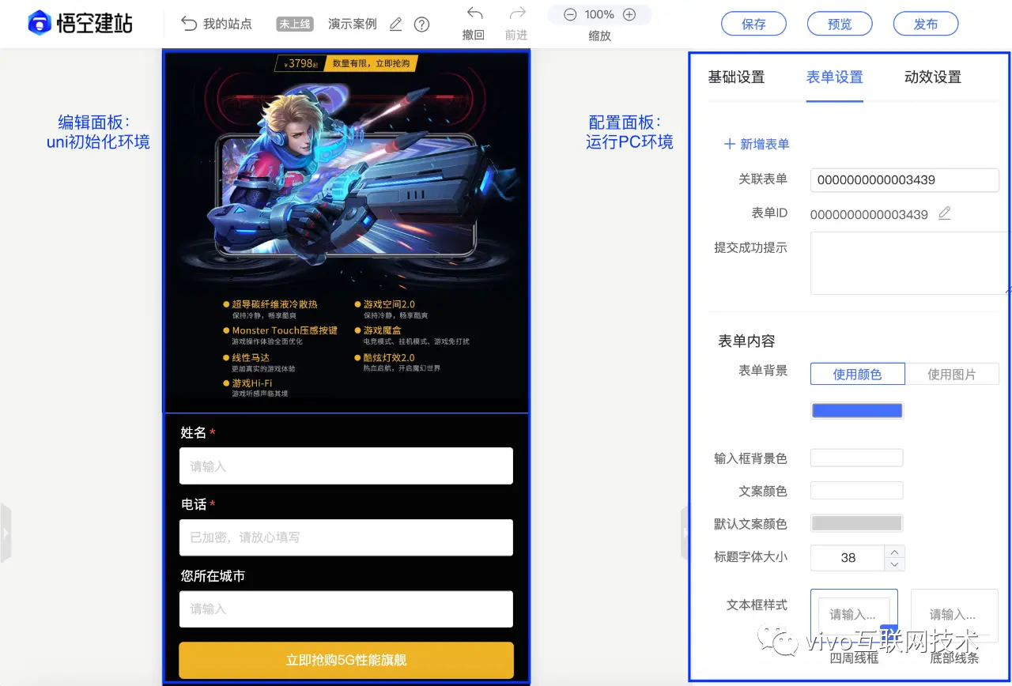
Task: Decrease 标题字体大小 with the down arrow
Action: [895, 564]
